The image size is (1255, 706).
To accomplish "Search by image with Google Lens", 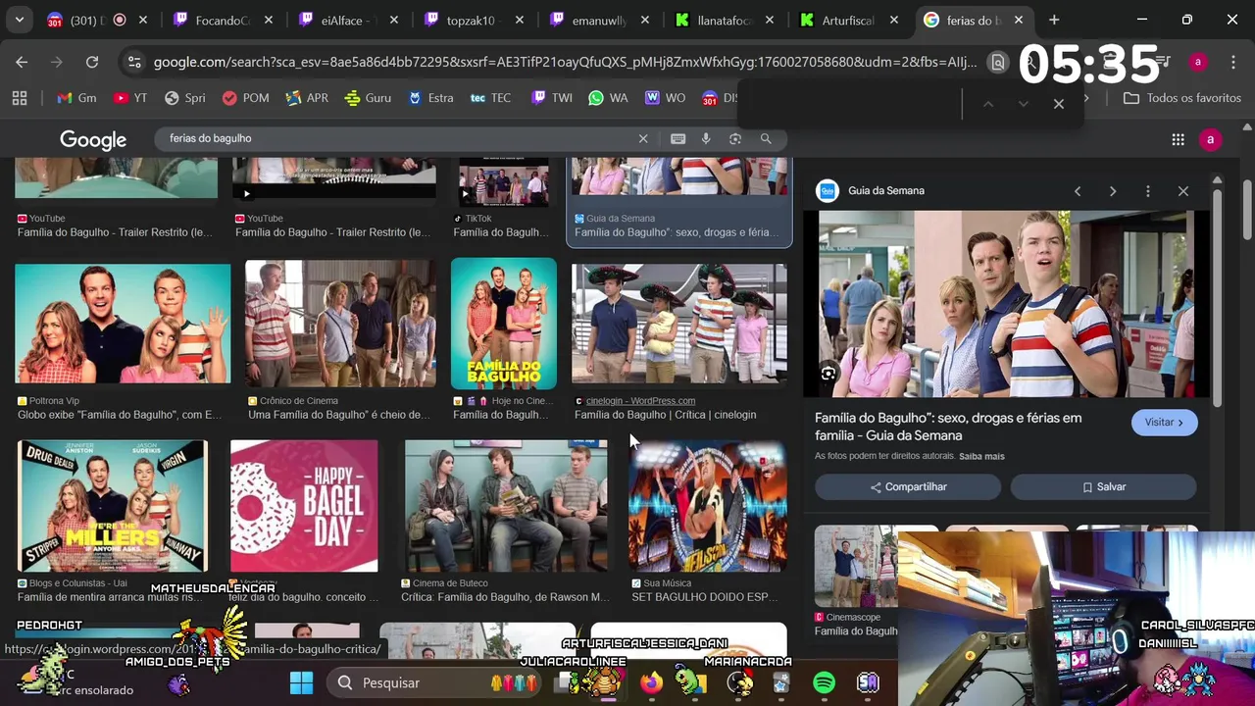I will [x=735, y=139].
